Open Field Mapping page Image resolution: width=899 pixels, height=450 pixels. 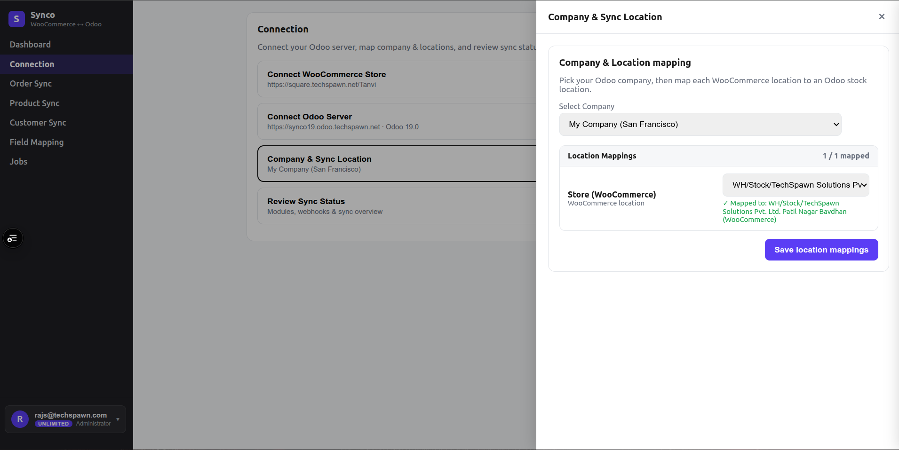point(66,142)
